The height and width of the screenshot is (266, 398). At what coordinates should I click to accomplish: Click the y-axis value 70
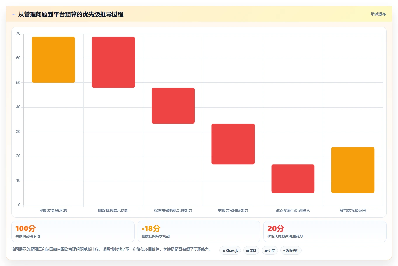point(18,34)
